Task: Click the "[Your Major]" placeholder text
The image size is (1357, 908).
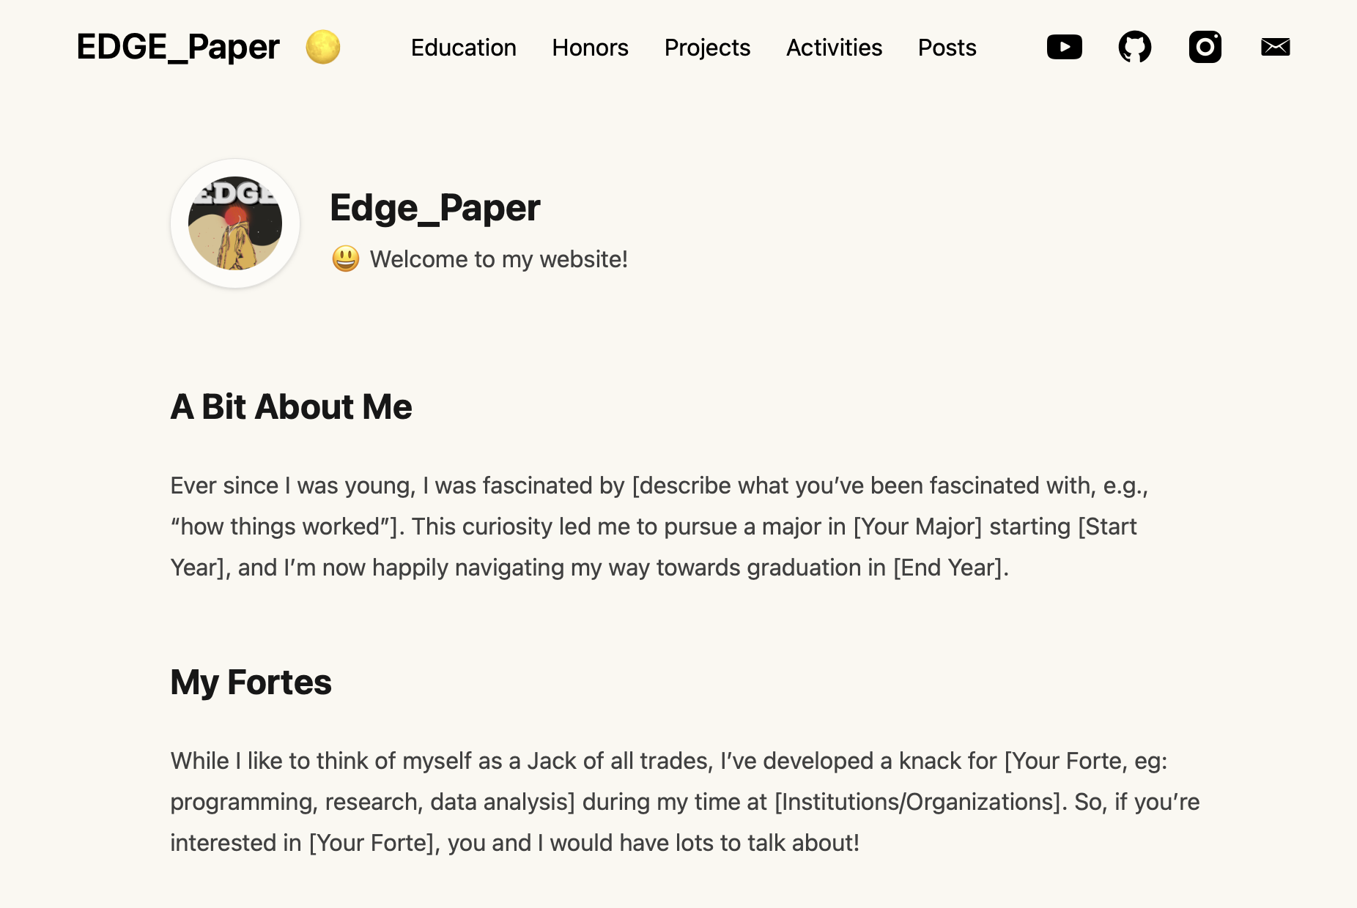Action: [917, 526]
